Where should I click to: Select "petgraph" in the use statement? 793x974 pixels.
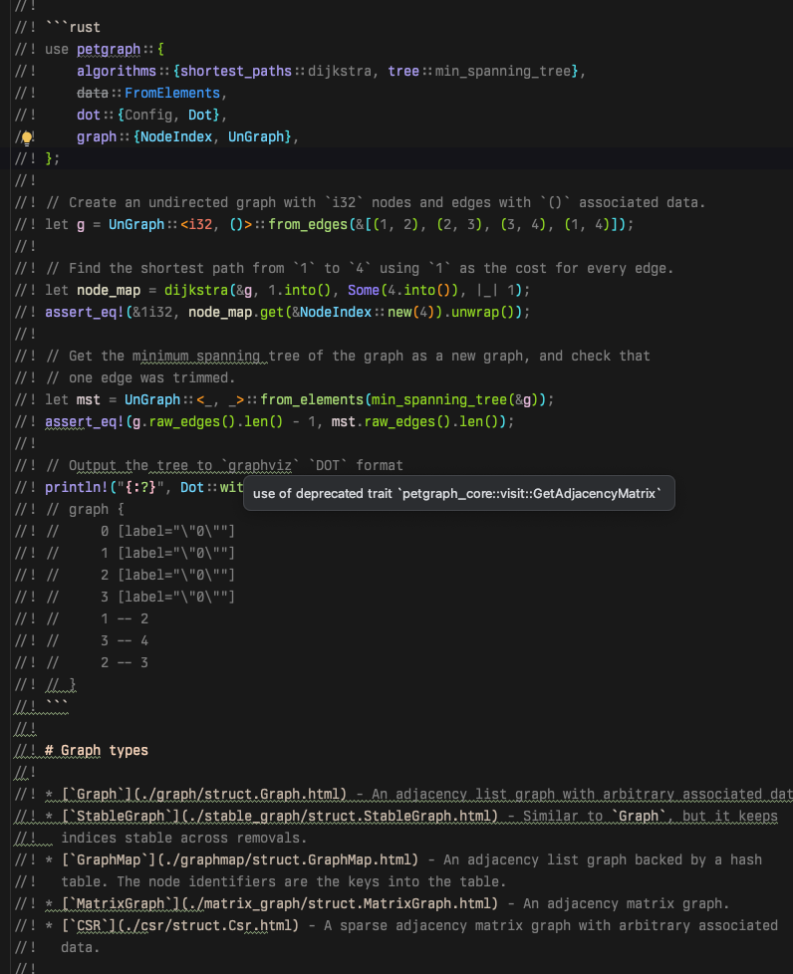(109, 49)
